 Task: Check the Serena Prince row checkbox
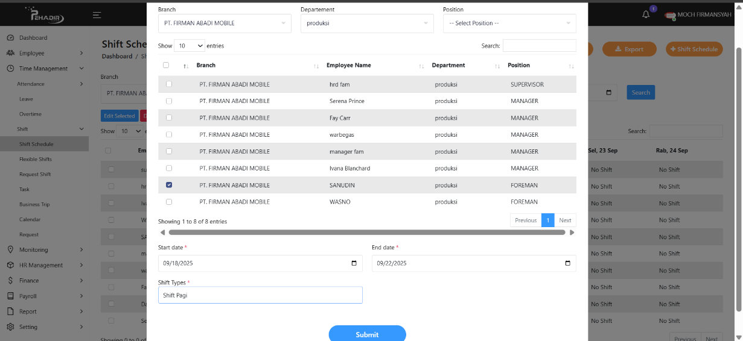169,101
